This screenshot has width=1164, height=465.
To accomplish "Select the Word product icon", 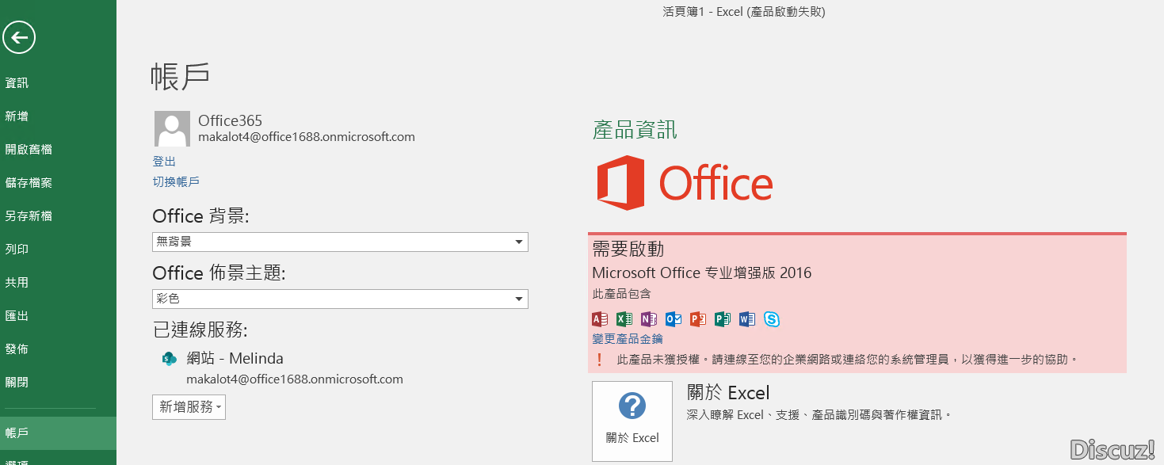I will [746, 319].
